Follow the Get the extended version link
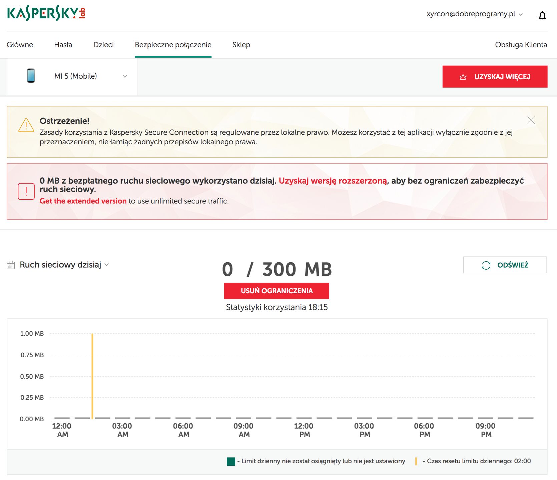This screenshot has height=480, width=557. [83, 201]
